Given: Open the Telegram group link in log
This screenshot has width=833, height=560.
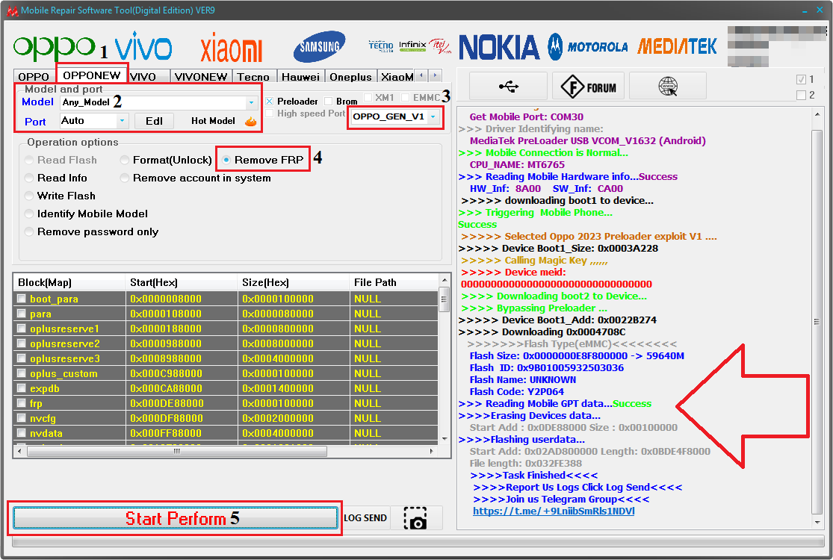Looking at the screenshot, I should click(554, 511).
